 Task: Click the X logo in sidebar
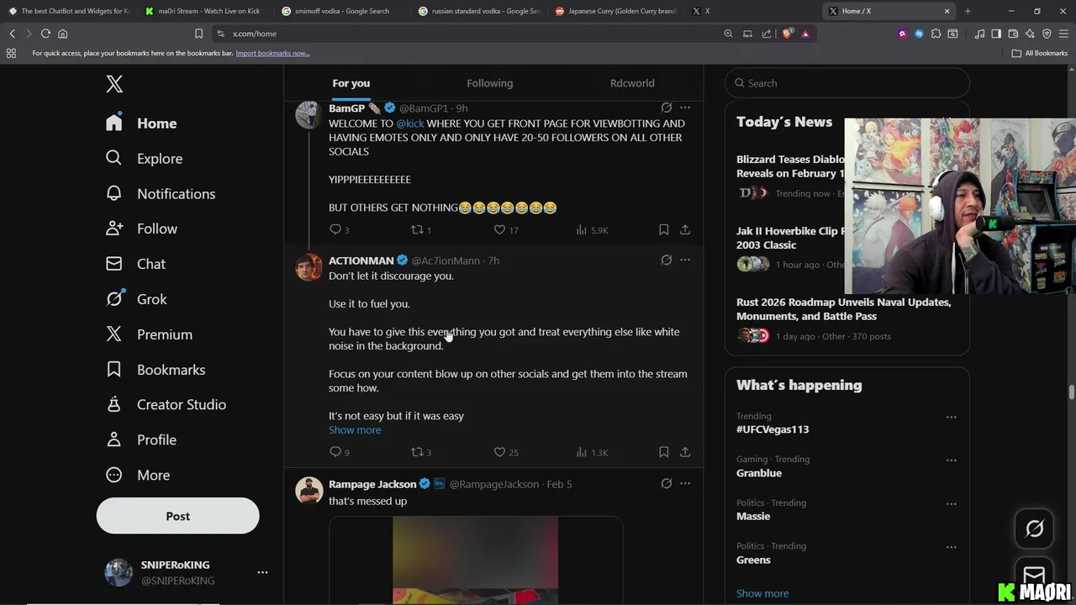(x=114, y=83)
